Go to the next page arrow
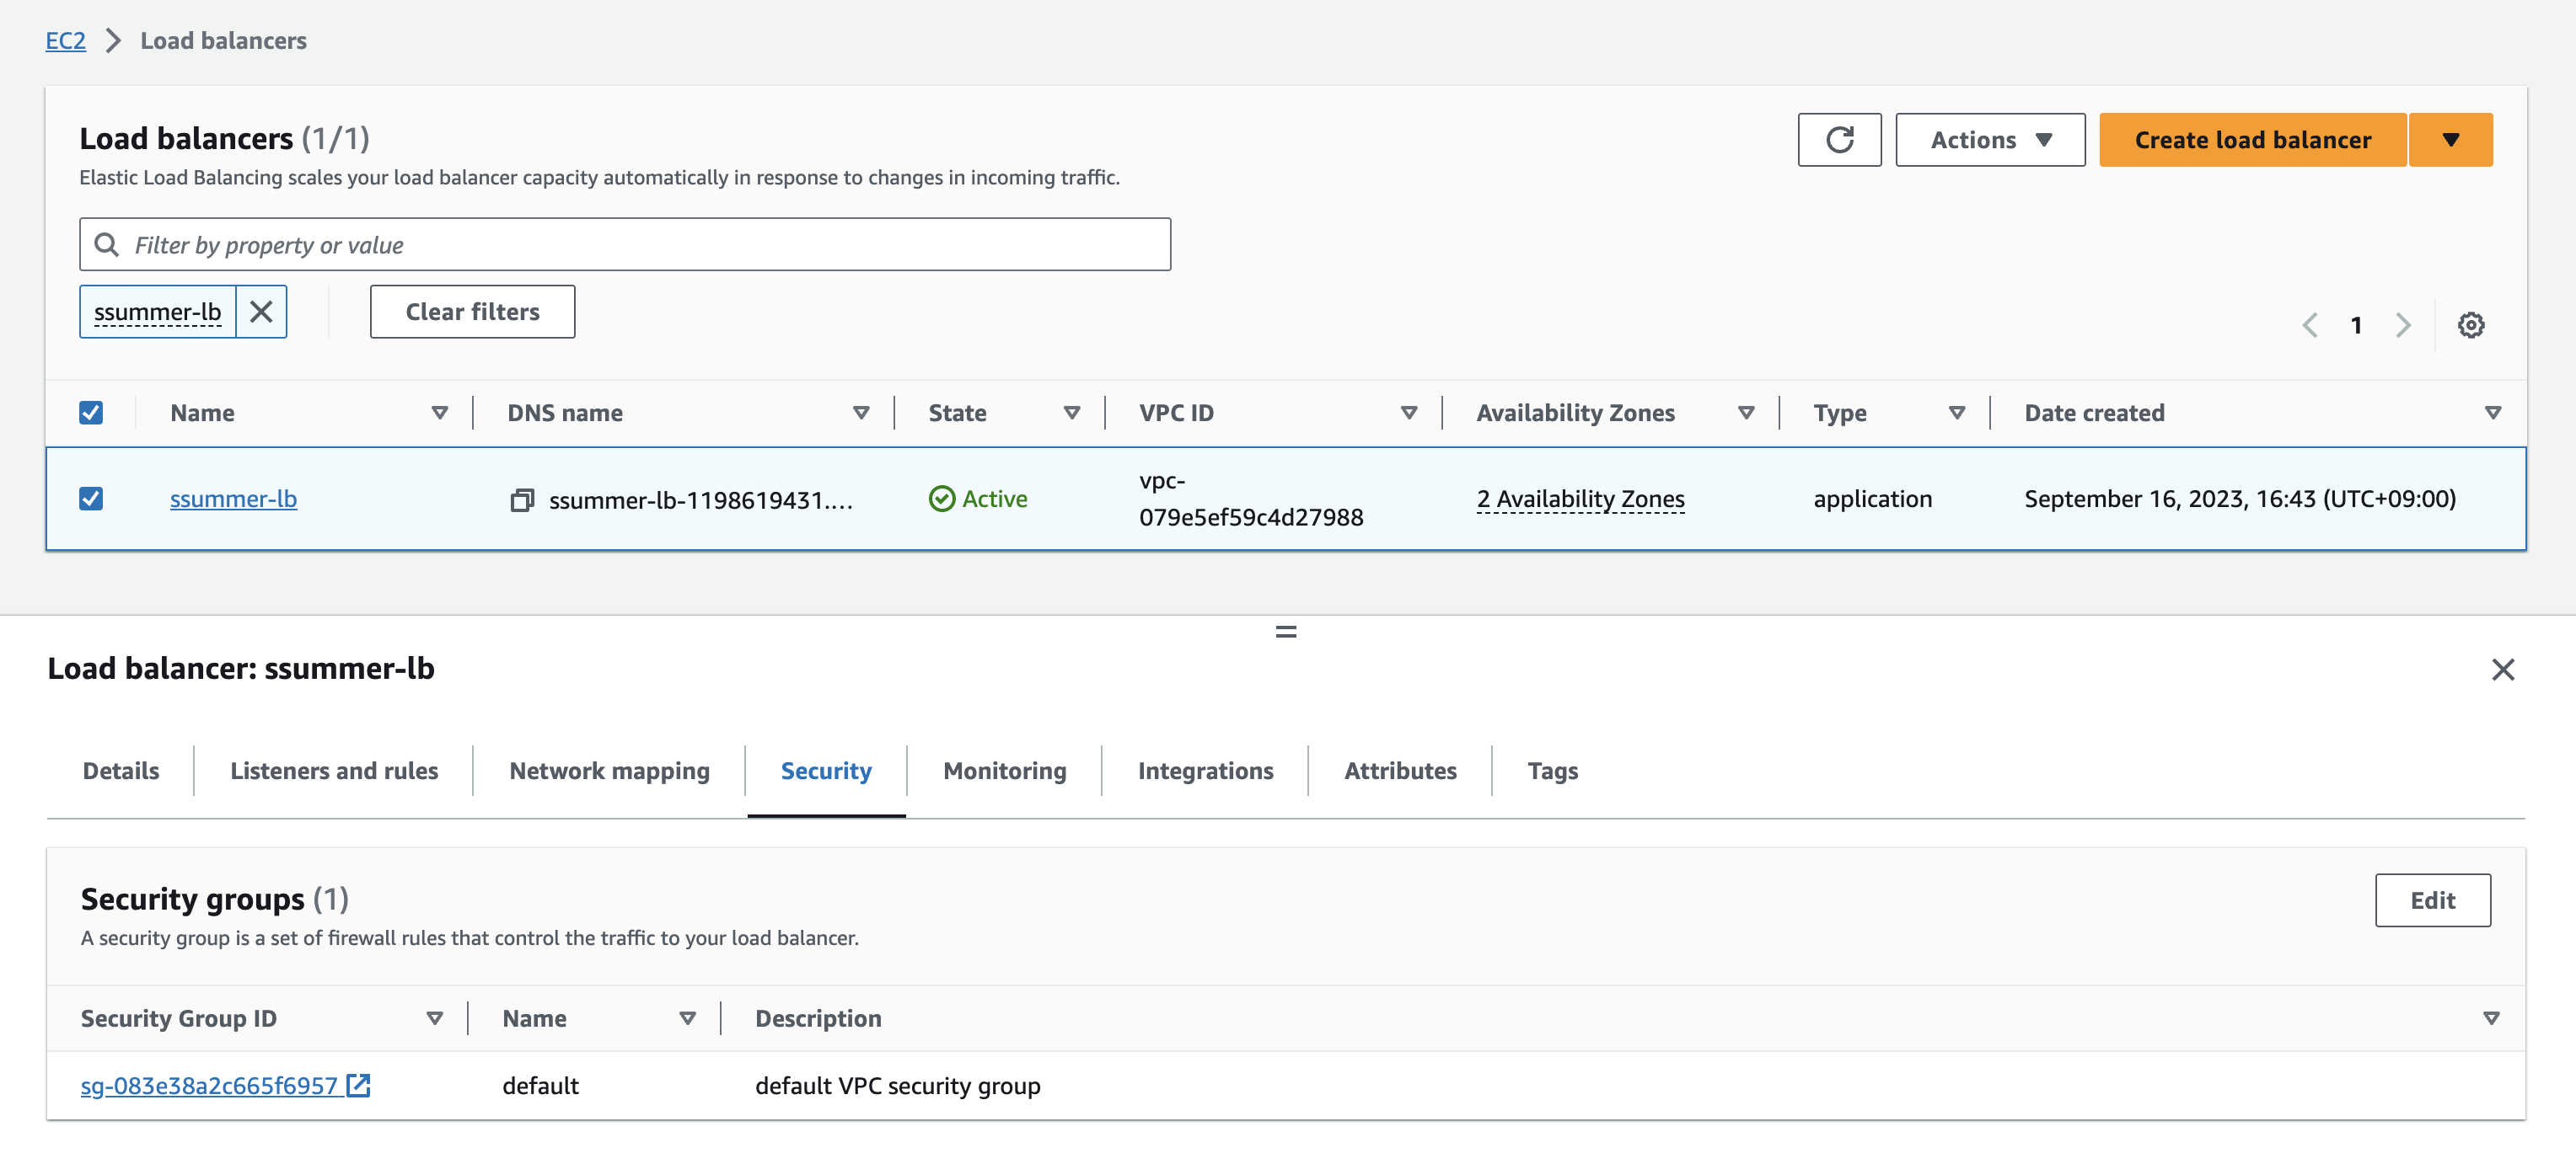This screenshot has width=2576, height=1164. point(2403,325)
